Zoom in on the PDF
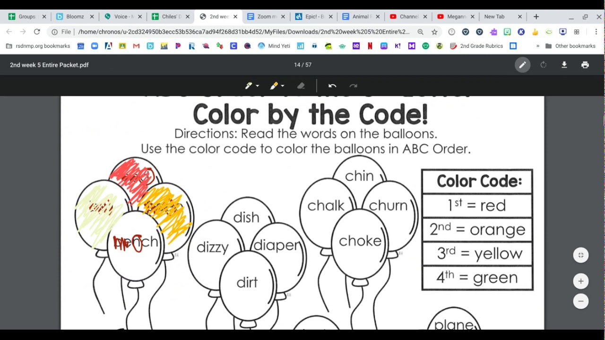 point(581,281)
